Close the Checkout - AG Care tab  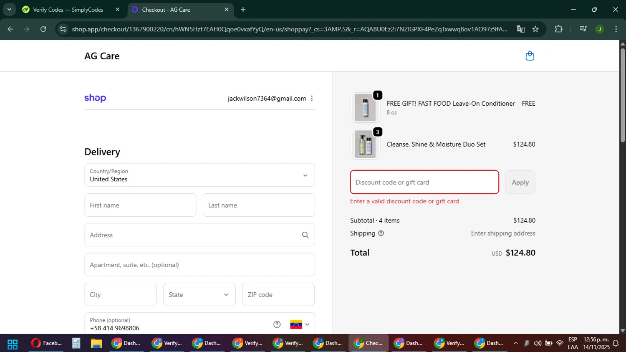click(227, 9)
